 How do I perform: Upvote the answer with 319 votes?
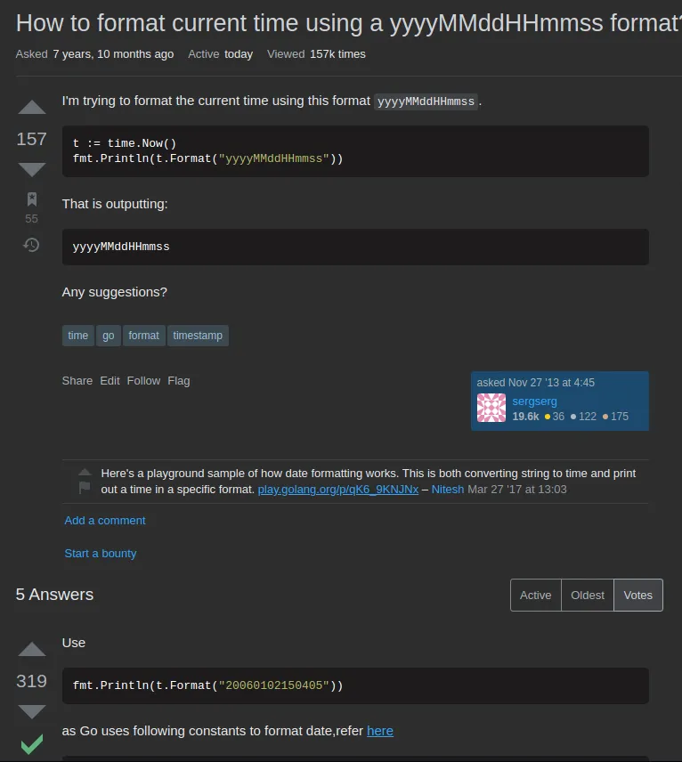click(32, 650)
